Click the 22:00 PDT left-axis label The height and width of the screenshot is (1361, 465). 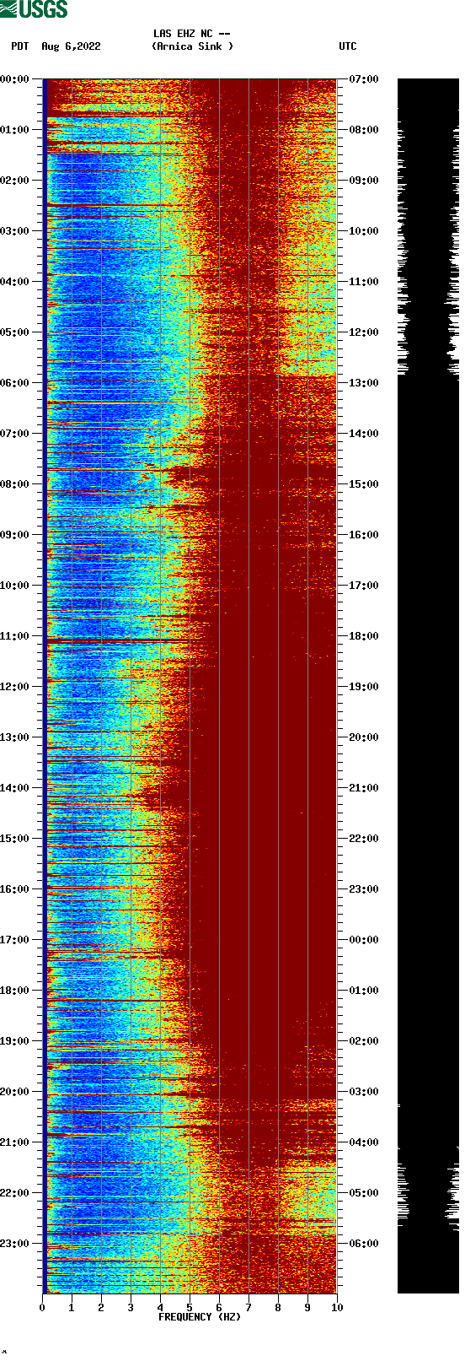click(15, 1193)
